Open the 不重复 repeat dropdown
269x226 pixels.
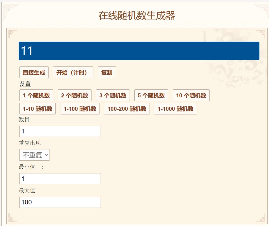[x=34, y=155]
